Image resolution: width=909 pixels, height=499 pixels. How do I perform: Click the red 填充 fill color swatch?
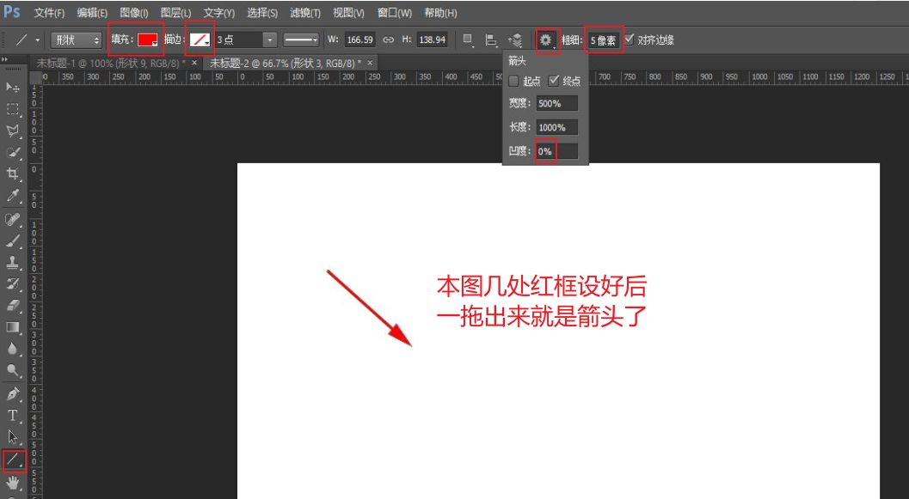[x=147, y=40]
